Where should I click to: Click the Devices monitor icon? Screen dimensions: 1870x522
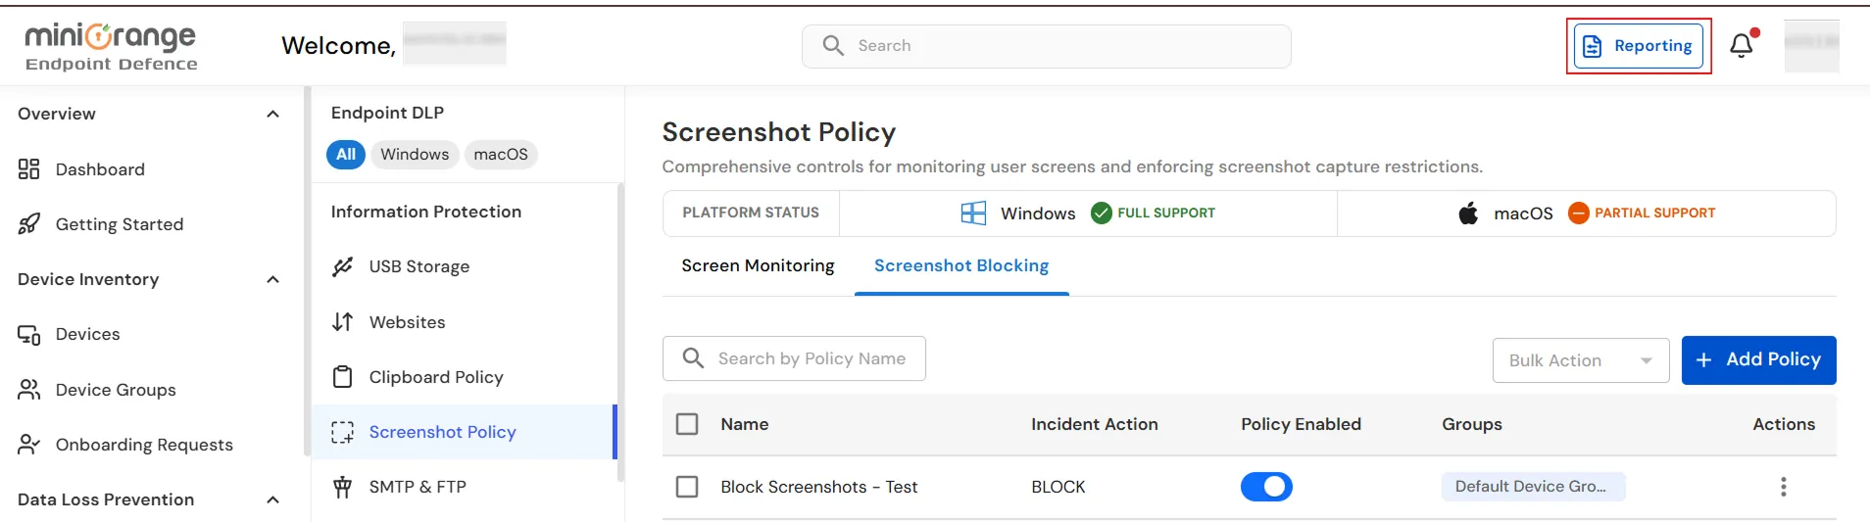tap(29, 335)
